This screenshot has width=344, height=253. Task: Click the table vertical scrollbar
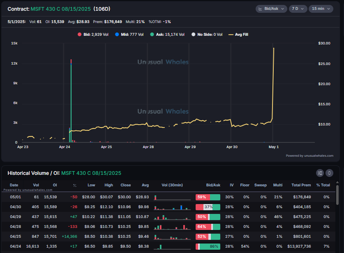[337, 195]
